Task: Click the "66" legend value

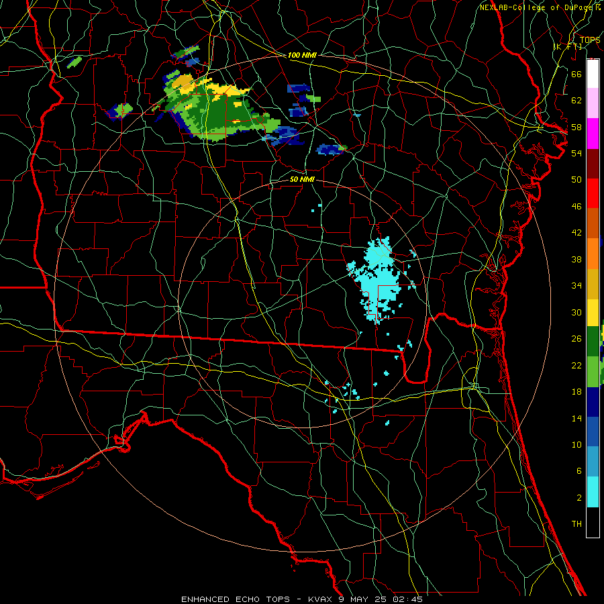Action: 576,74
